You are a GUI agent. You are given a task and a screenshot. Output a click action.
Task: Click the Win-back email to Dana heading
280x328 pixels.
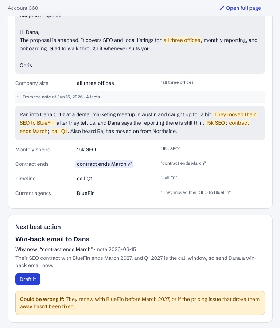click(52, 239)
